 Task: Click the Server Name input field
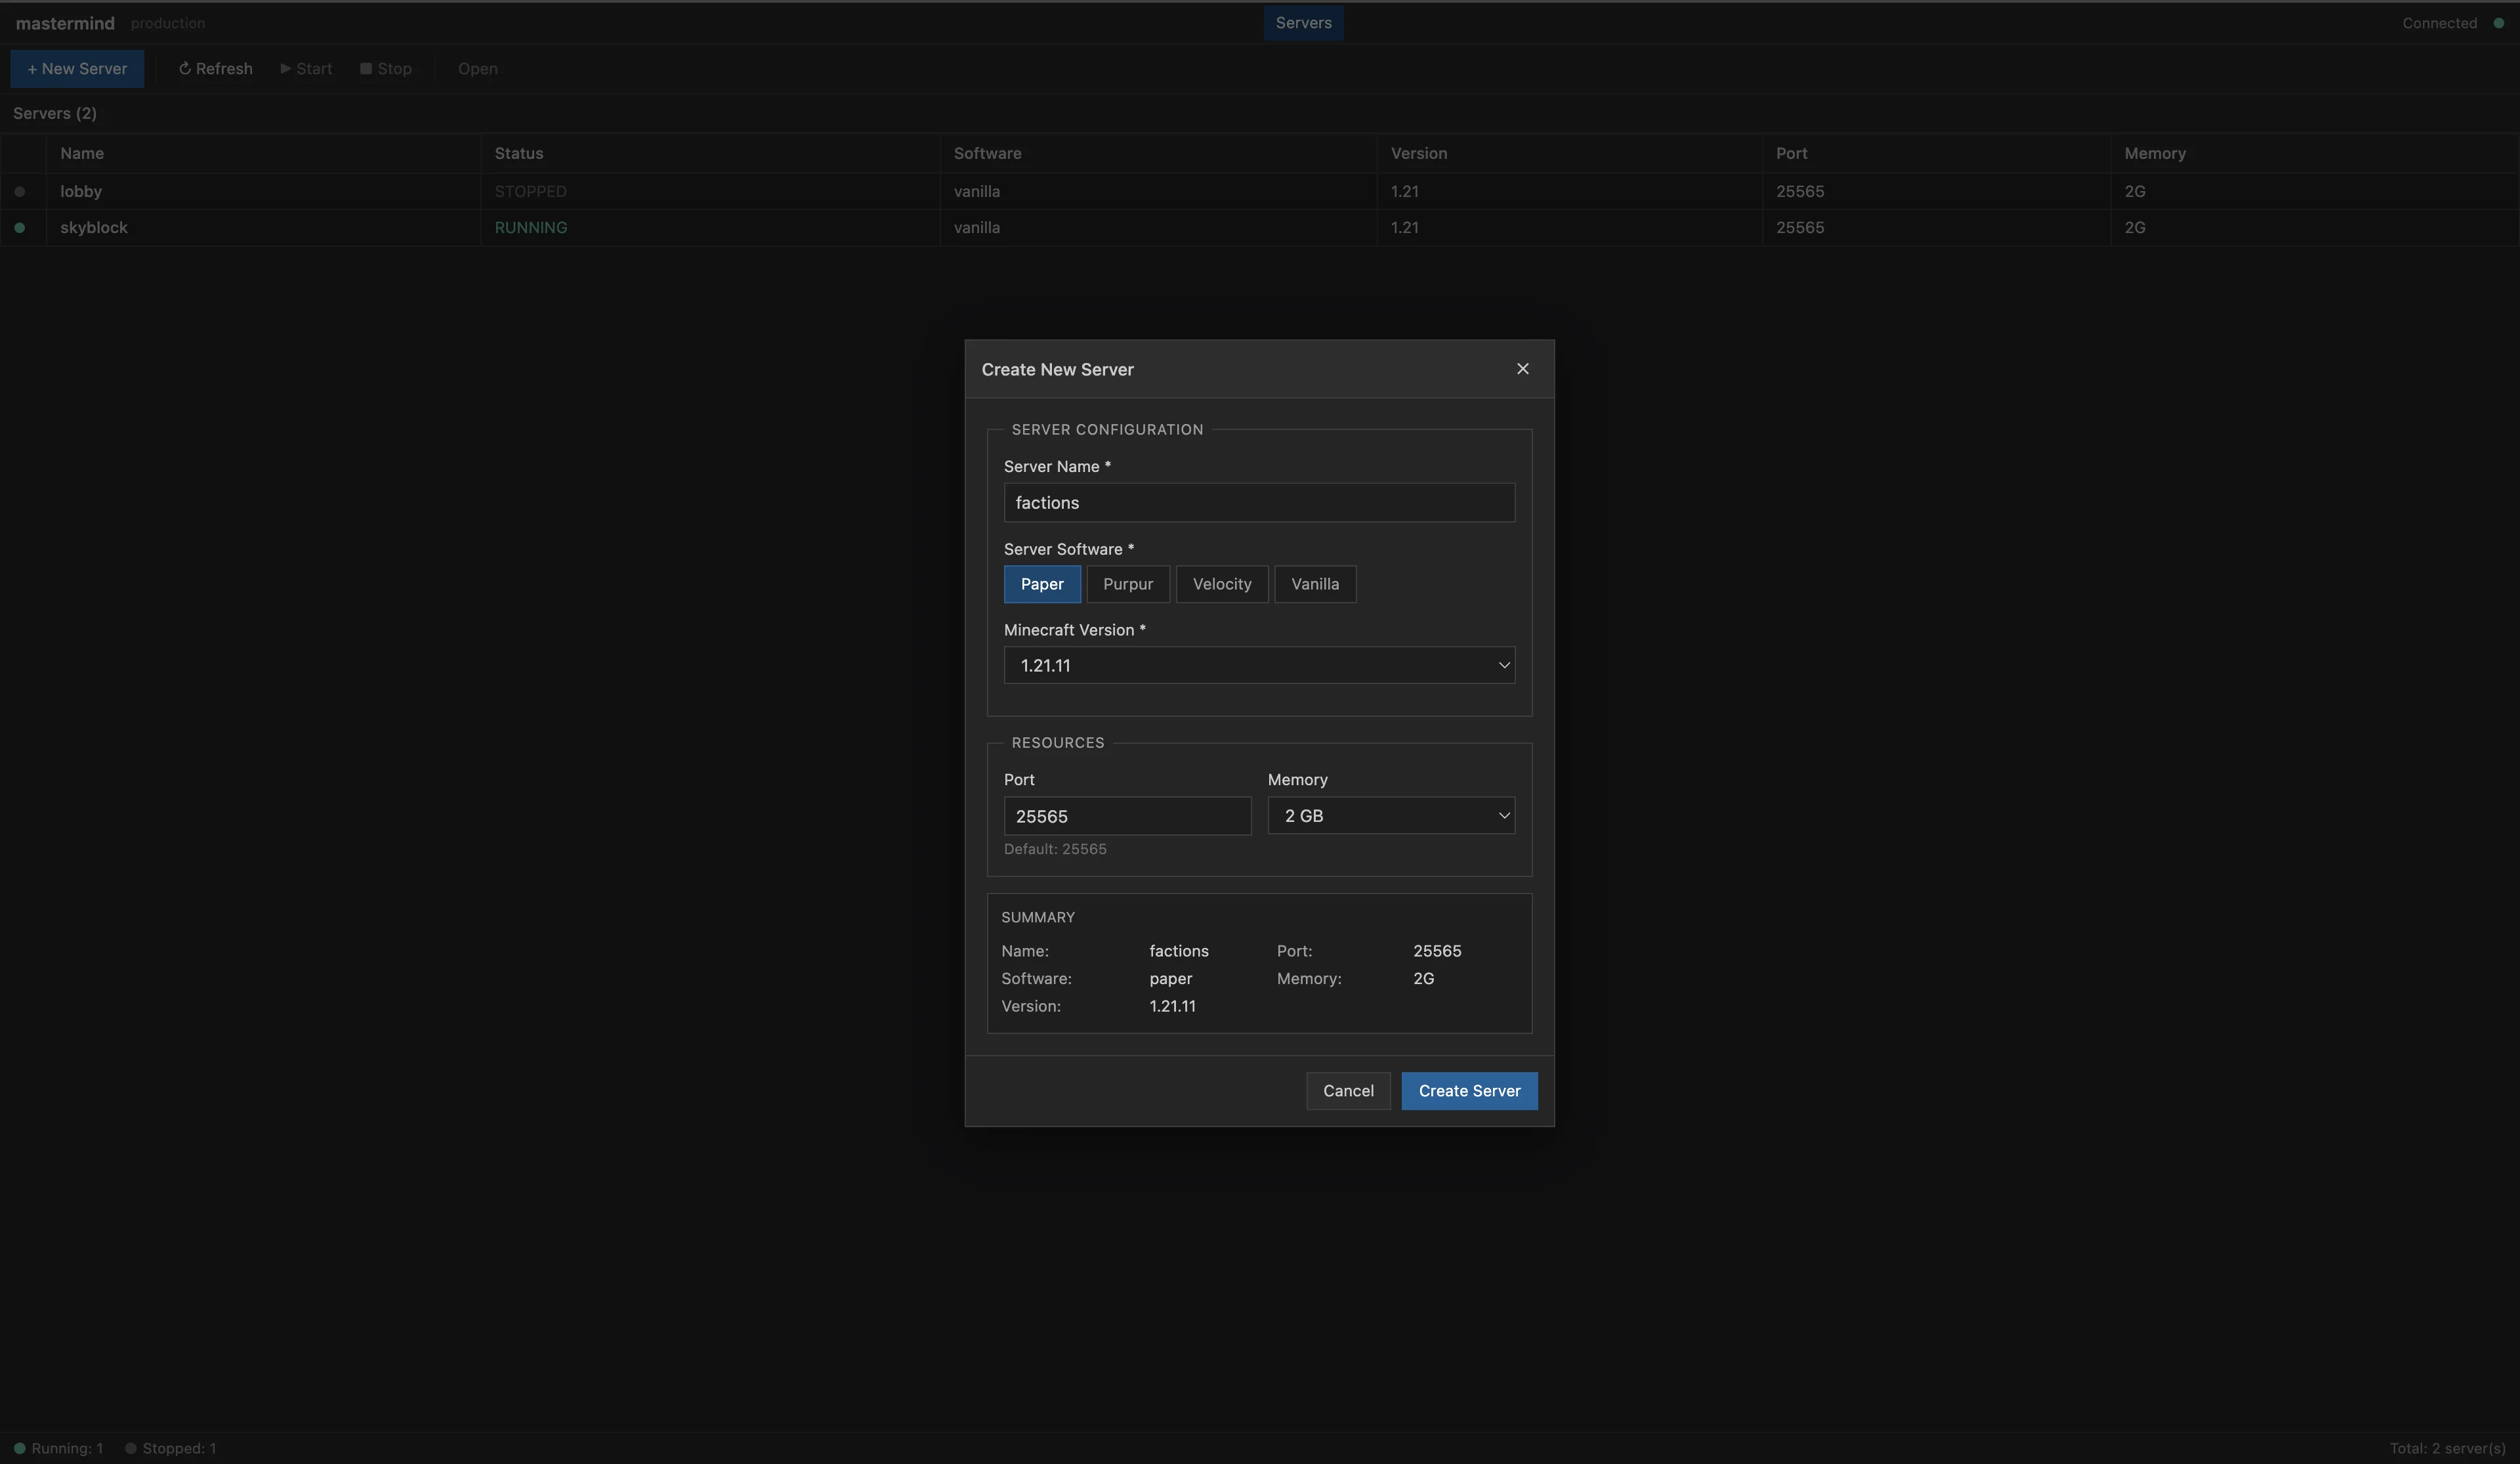[x=1259, y=502]
